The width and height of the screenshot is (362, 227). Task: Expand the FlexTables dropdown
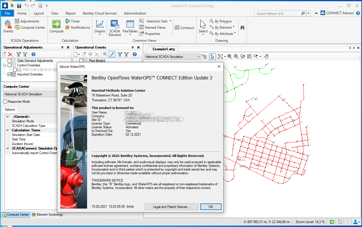(130, 35)
